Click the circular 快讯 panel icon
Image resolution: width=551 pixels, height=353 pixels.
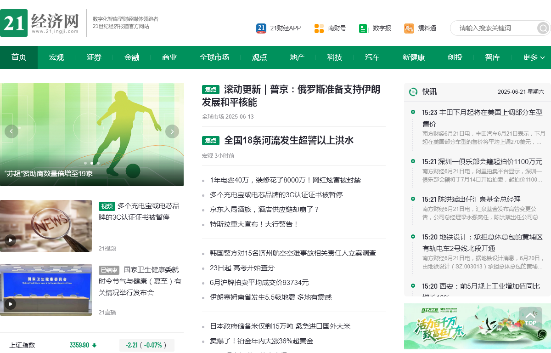click(x=413, y=91)
